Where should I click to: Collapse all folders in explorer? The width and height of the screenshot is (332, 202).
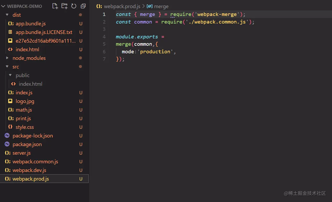point(83,6)
